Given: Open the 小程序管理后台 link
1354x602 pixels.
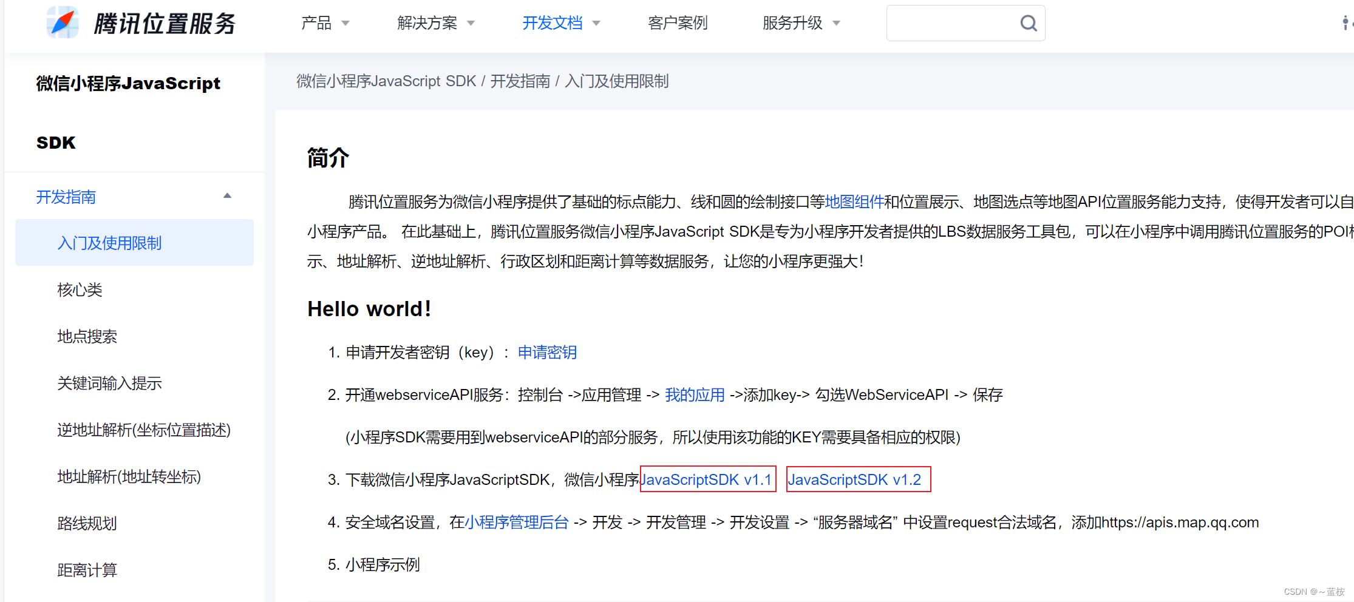Looking at the screenshot, I should point(517,522).
